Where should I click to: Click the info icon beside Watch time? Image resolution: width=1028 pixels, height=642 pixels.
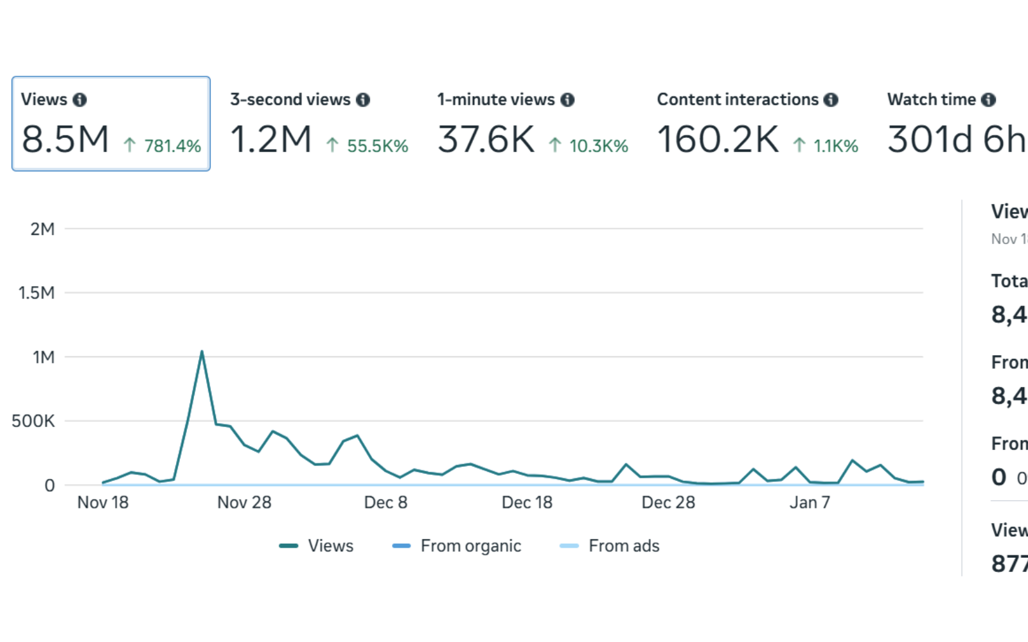pos(989,100)
